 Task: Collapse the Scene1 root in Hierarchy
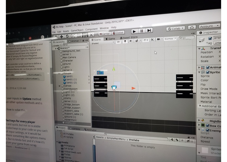point(56,49)
